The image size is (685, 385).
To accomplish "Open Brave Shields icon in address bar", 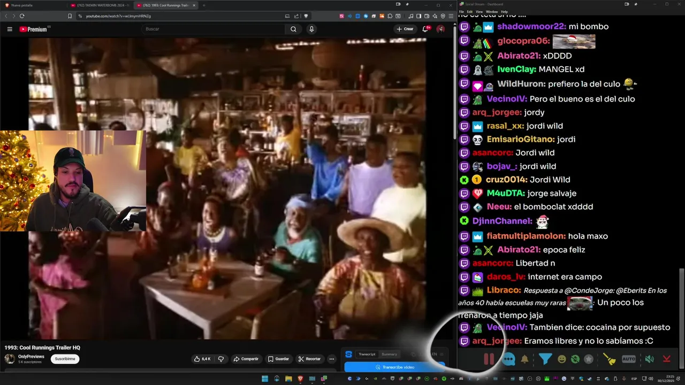I will coord(306,16).
